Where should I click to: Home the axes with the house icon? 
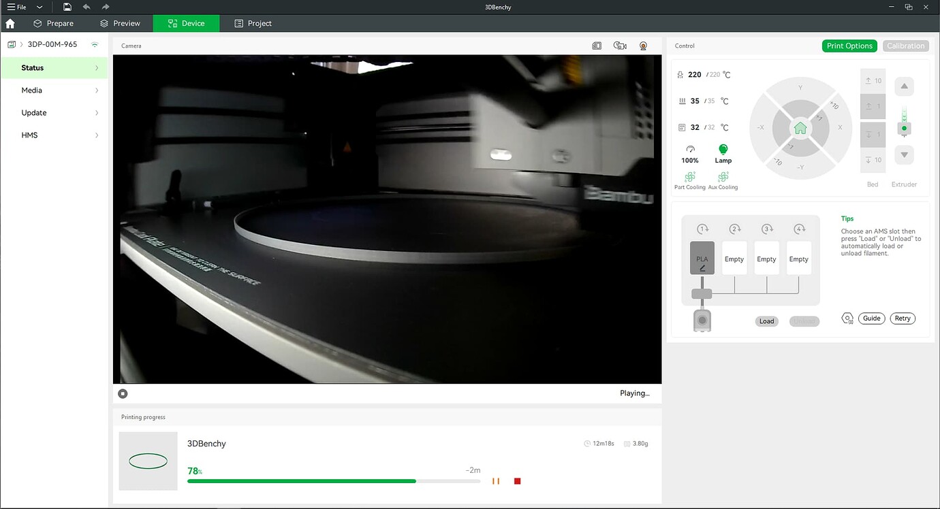pos(800,128)
